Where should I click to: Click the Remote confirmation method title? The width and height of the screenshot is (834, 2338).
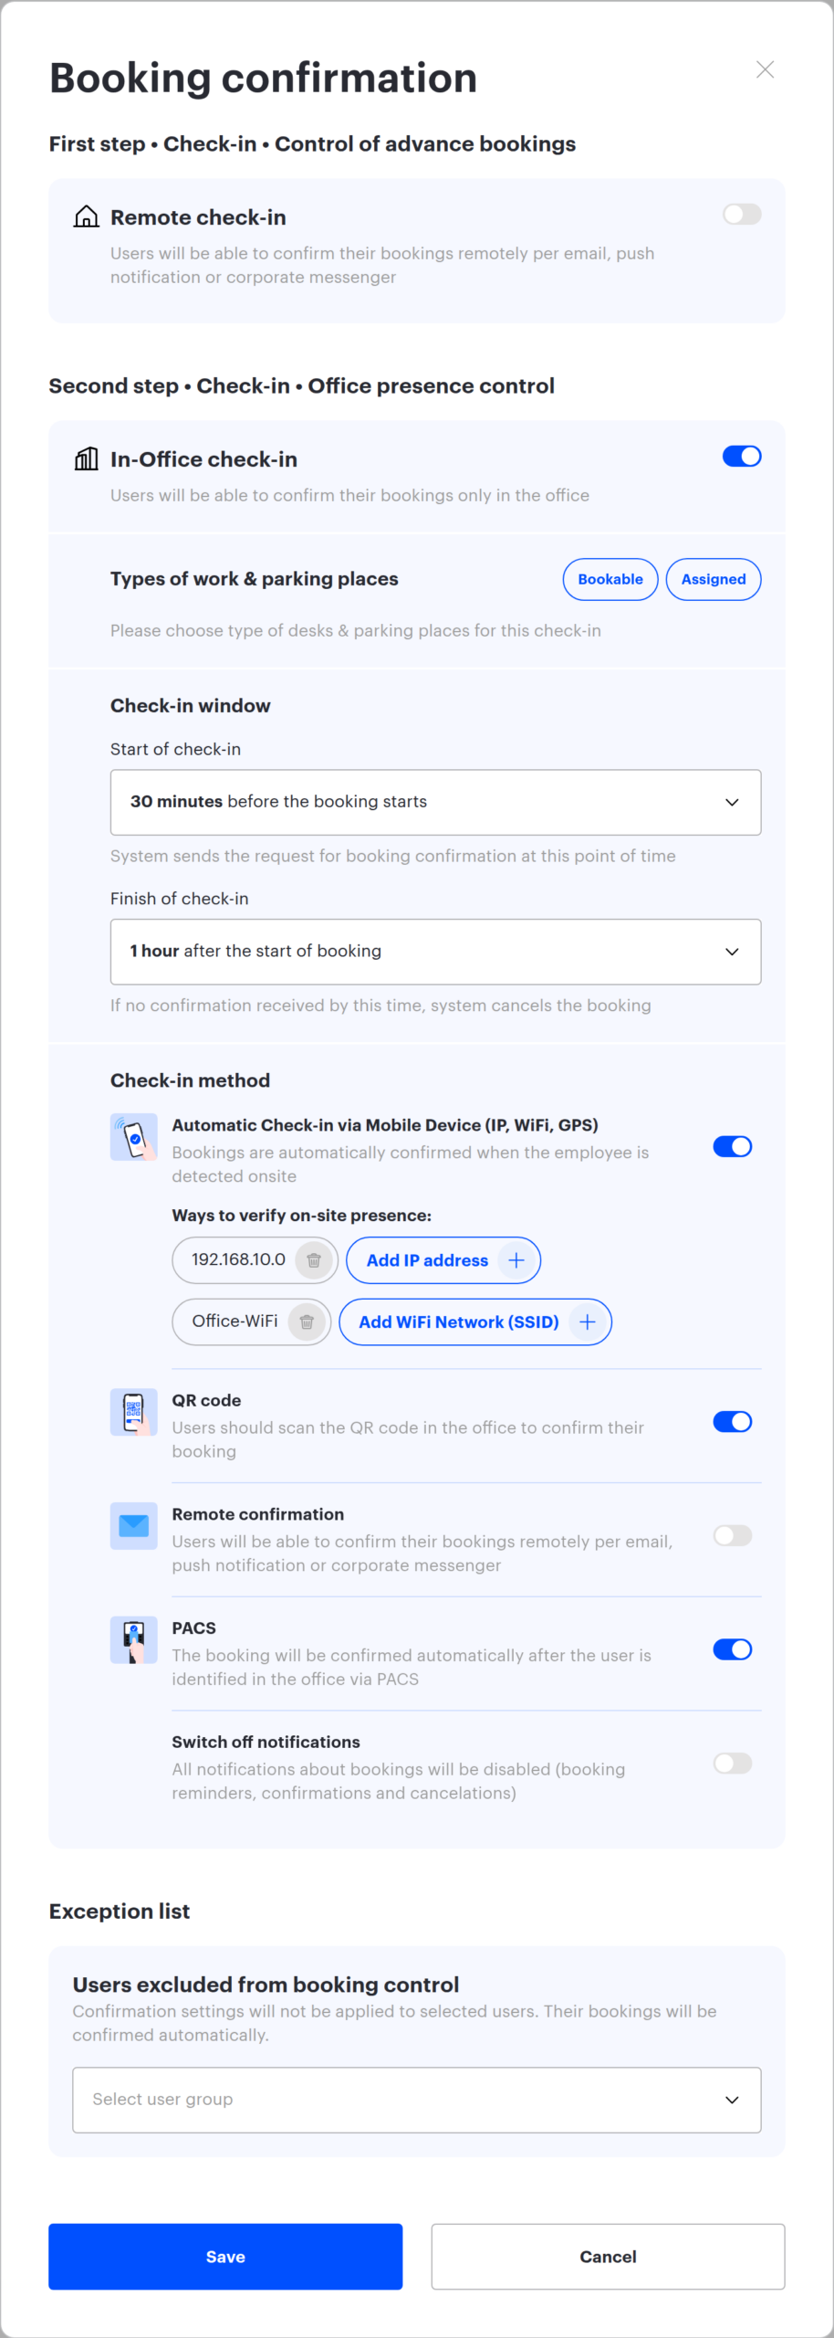point(258,1514)
